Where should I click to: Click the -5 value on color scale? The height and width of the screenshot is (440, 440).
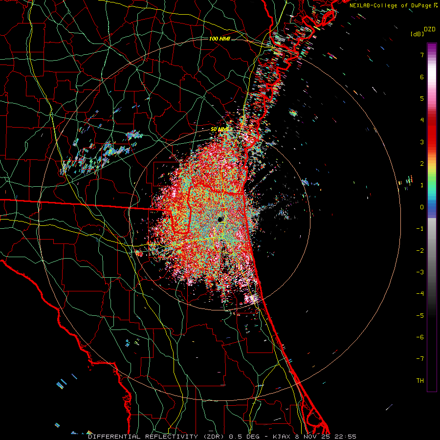click(x=420, y=316)
